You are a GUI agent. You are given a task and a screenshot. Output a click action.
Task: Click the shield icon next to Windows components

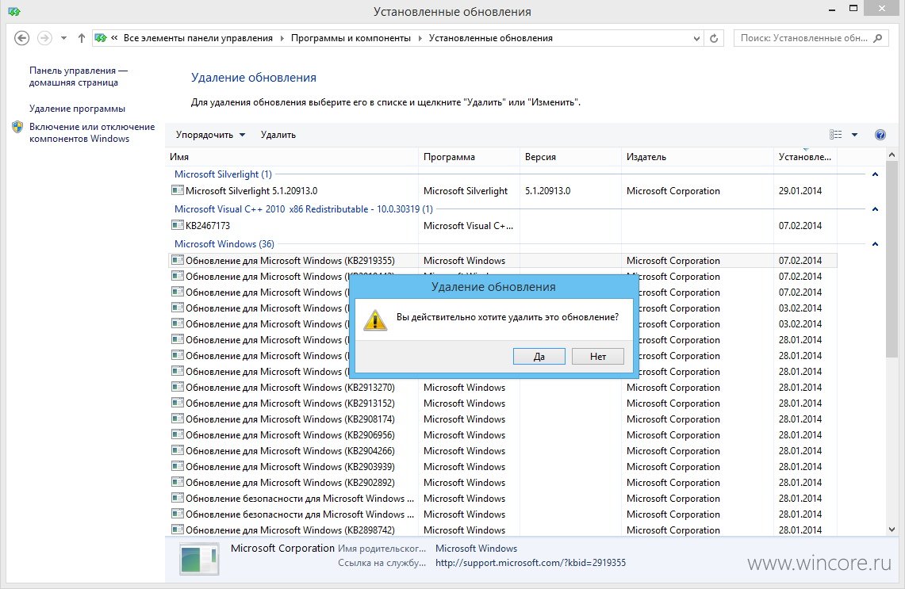click(18, 127)
